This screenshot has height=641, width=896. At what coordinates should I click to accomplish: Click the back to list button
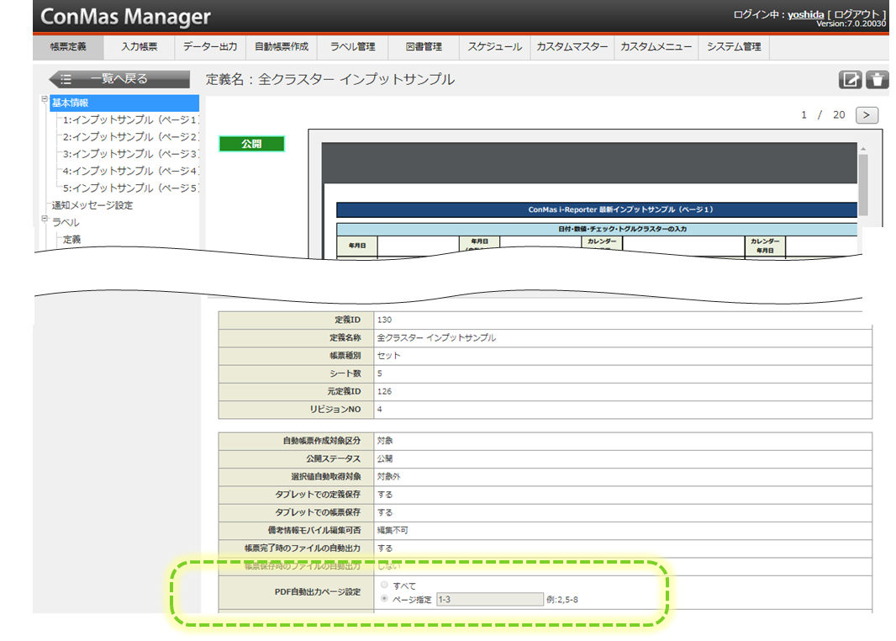pos(119,79)
